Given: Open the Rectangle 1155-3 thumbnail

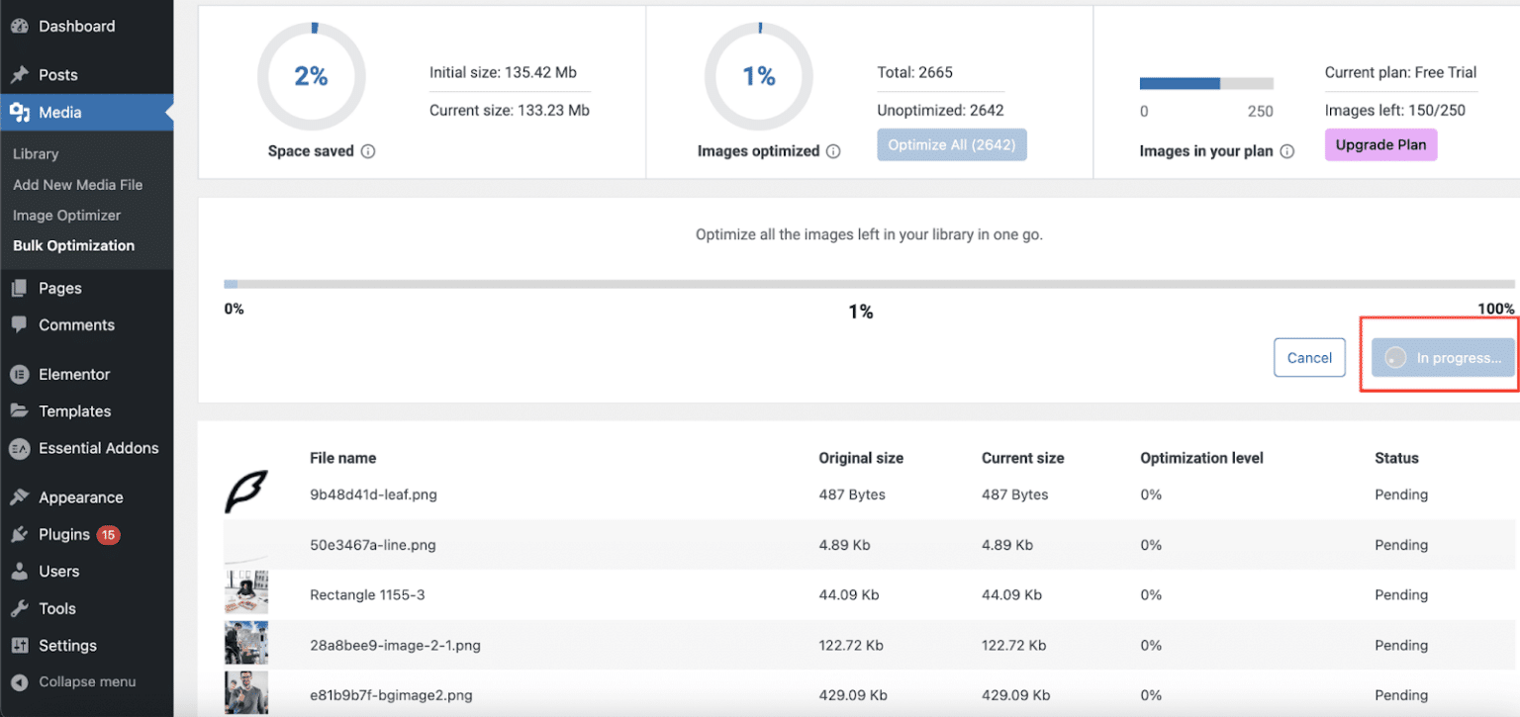Looking at the screenshot, I should pos(245,591).
